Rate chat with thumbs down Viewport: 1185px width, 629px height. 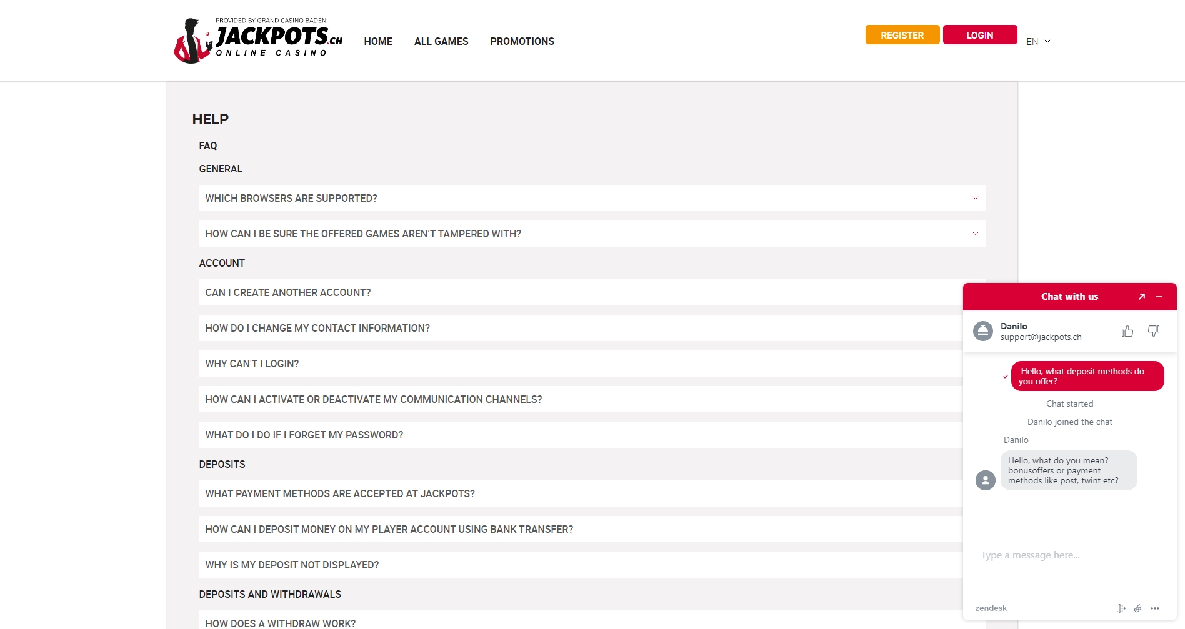tap(1154, 331)
